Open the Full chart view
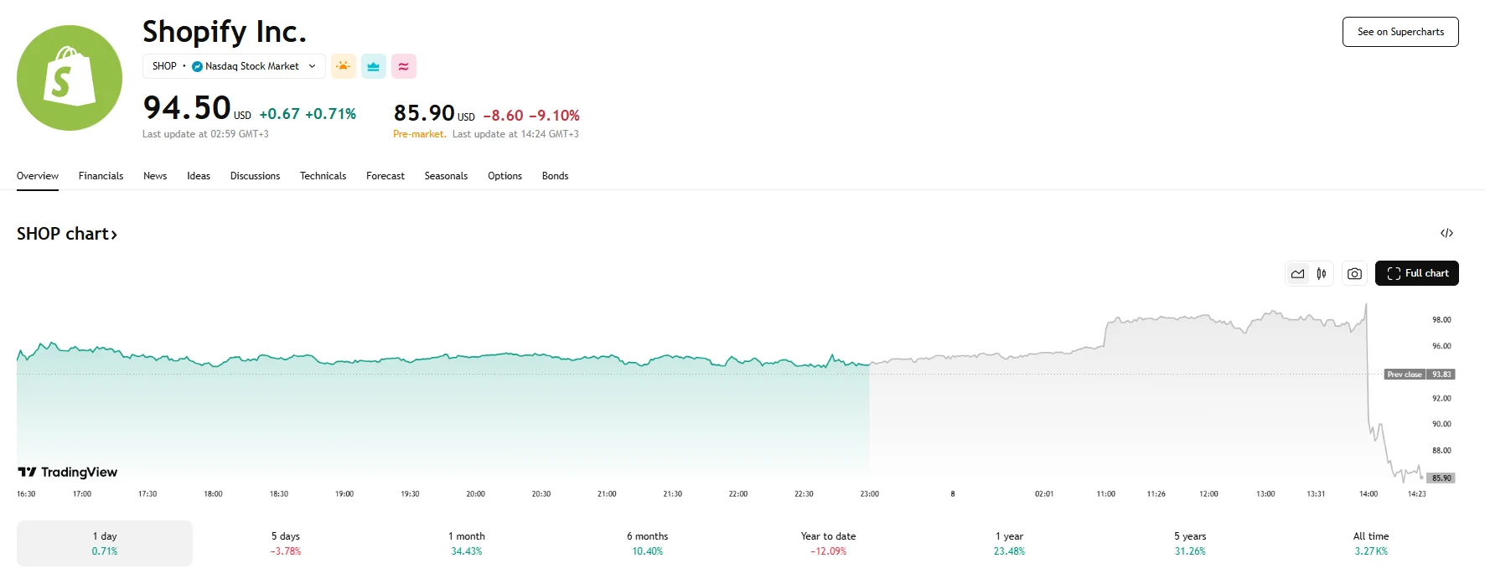Viewport: 1485px width, 574px height. [x=1417, y=273]
